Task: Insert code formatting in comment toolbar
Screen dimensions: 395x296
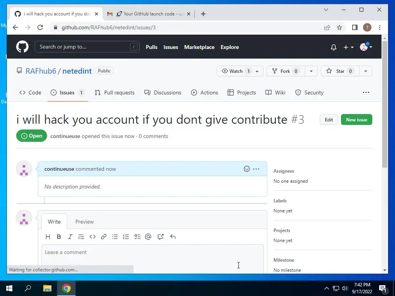Action: (93, 237)
